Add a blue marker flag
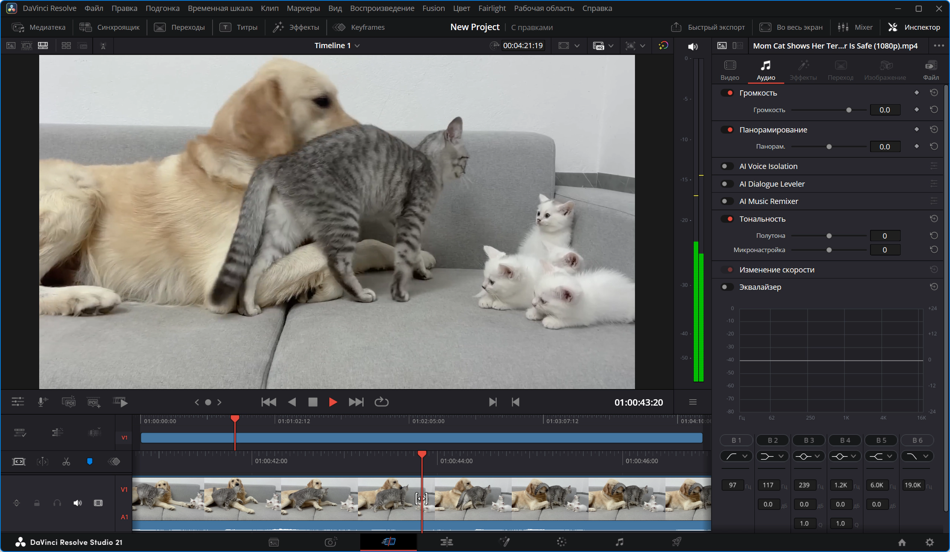This screenshot has height=552, width=950. click(x=90, y=461)
